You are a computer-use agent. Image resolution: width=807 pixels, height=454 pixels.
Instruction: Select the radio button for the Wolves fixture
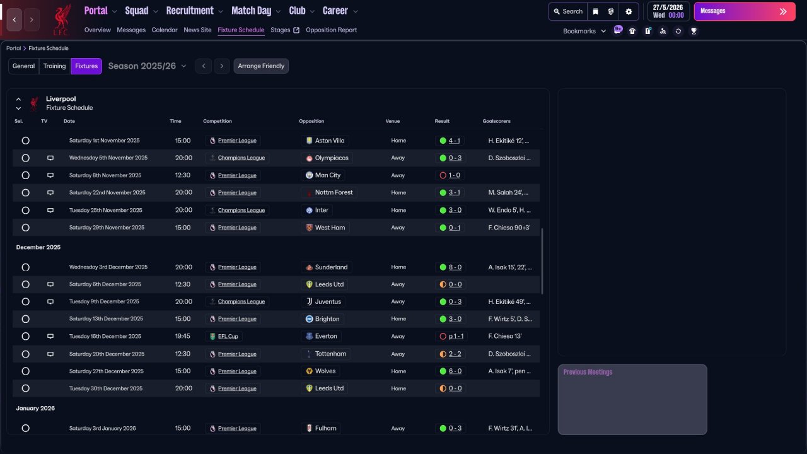(x=25, y=371)
